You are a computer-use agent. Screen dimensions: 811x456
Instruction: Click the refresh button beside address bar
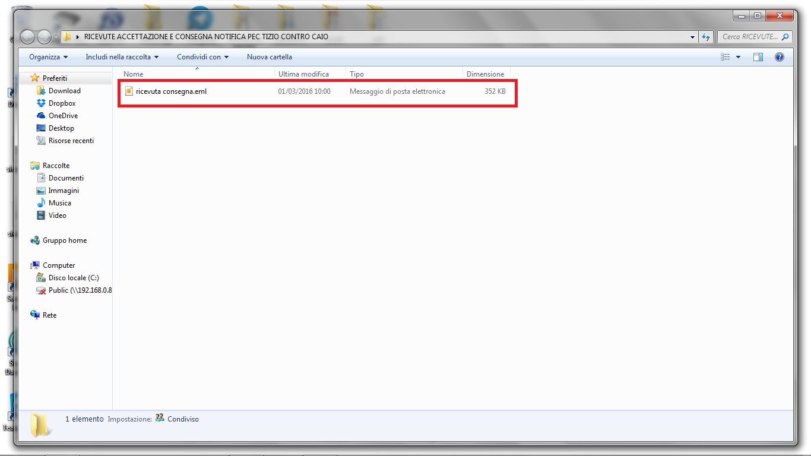point(706,37)
